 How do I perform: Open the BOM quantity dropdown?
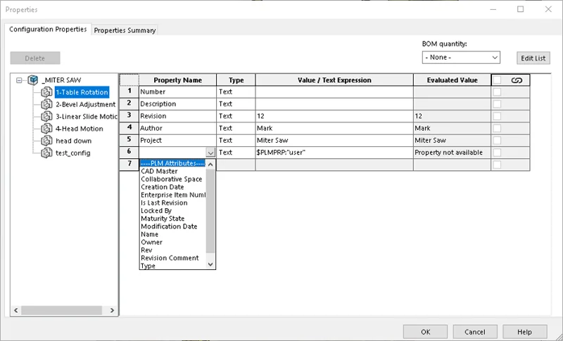[x=461, y=57]
